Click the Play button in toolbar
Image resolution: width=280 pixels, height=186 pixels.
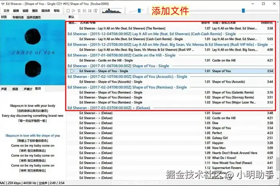click(x=73, y=11)
